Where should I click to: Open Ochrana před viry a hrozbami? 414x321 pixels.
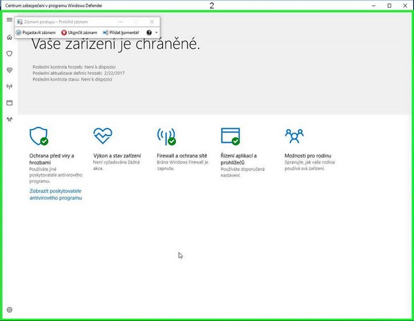coord(52,159)
